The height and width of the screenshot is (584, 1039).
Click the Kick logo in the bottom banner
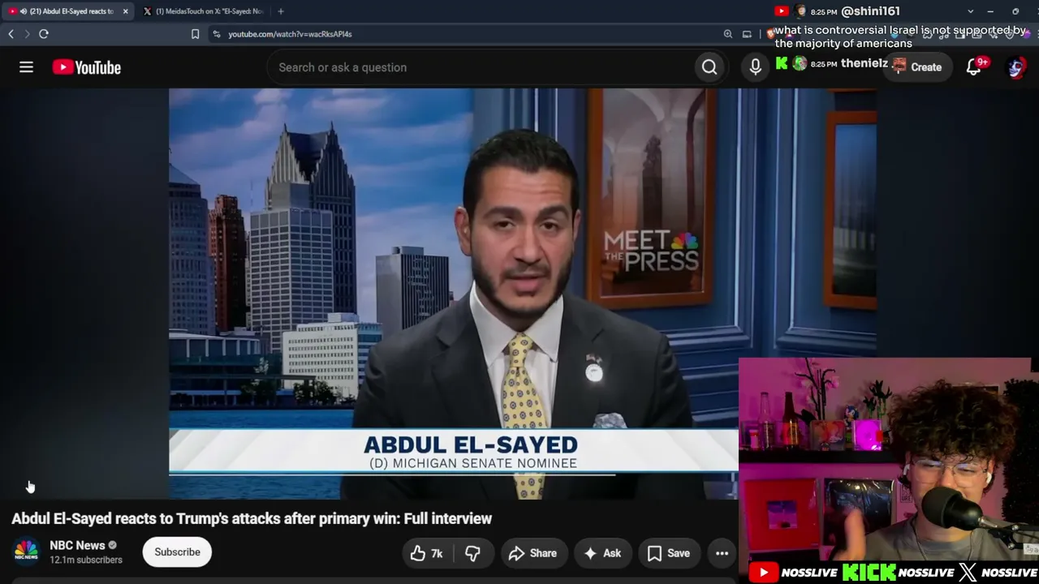pos(869,573)
